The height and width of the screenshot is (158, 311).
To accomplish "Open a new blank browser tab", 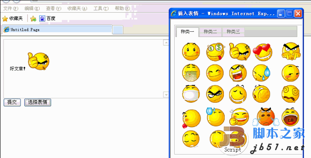I will tap(118, 30).
